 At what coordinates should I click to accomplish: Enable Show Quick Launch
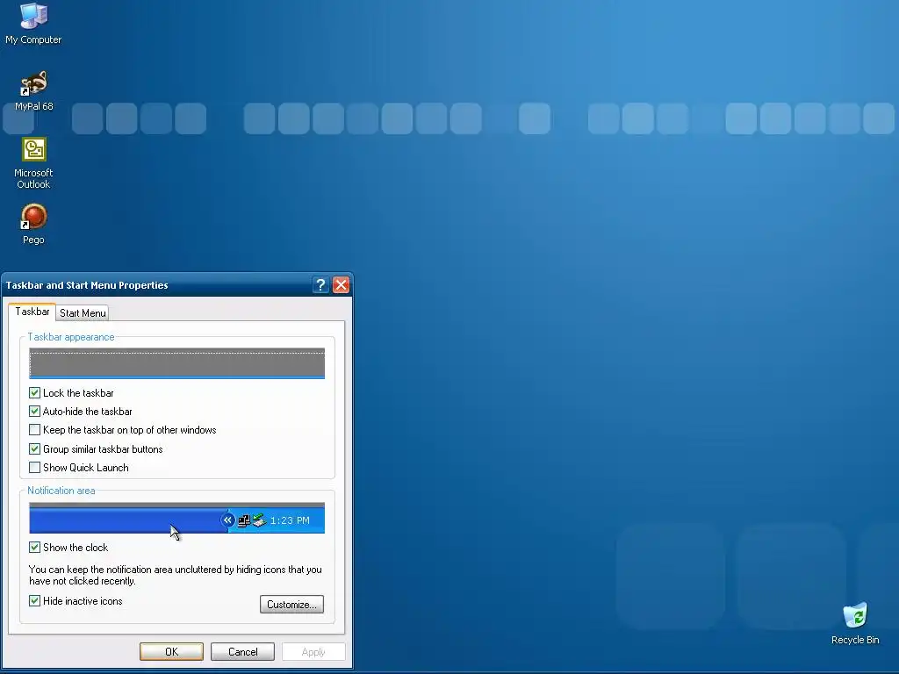(34, 467)
